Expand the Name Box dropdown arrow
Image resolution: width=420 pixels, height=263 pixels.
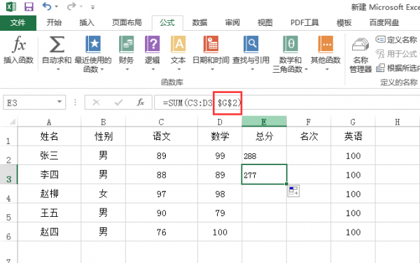point(59,102)
